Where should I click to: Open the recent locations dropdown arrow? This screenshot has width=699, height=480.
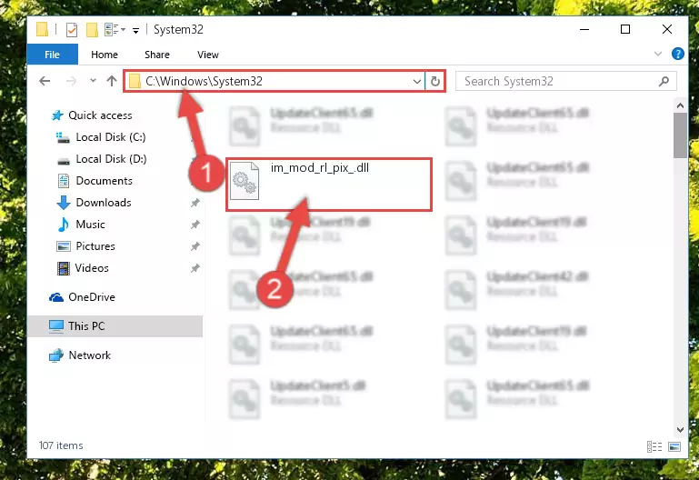click(93, 81)
